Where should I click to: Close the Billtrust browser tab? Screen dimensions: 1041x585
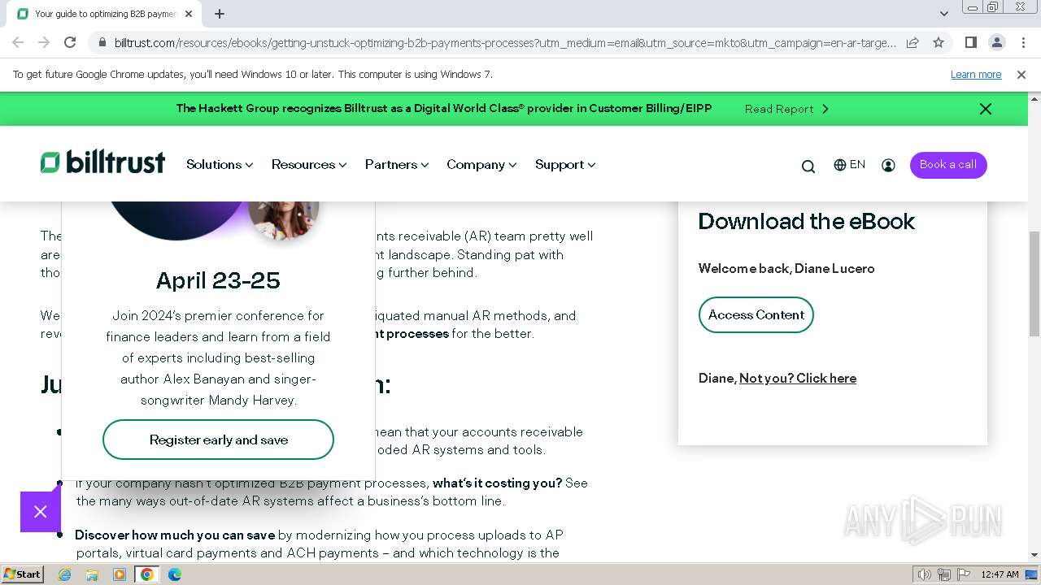point(189,14)
